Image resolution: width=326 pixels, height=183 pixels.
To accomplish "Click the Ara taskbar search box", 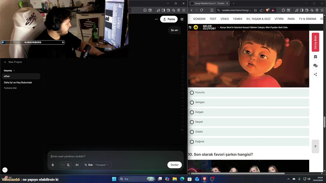I will coord(137,179).
